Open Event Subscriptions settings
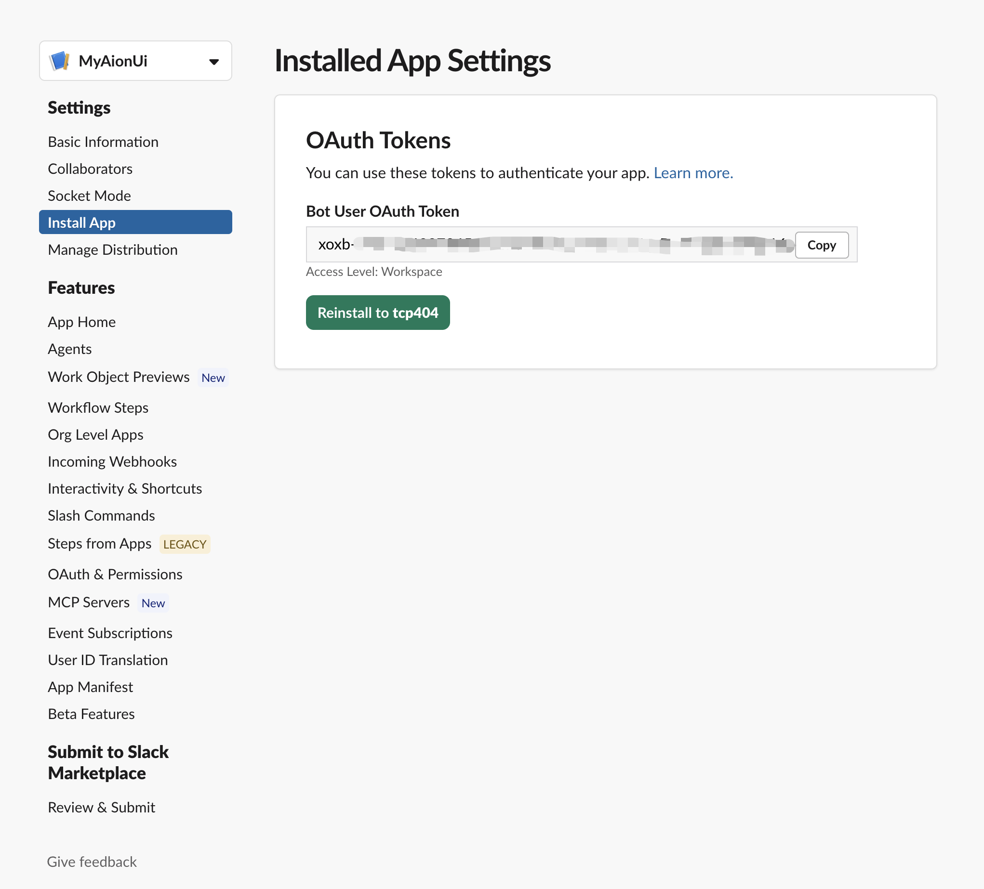Image resolution: width=984 pixels, height=889 pixels. pos(110,633)
